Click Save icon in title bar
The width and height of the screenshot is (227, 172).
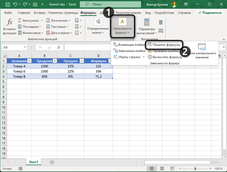pyautogui.click(x=8, y=5)
